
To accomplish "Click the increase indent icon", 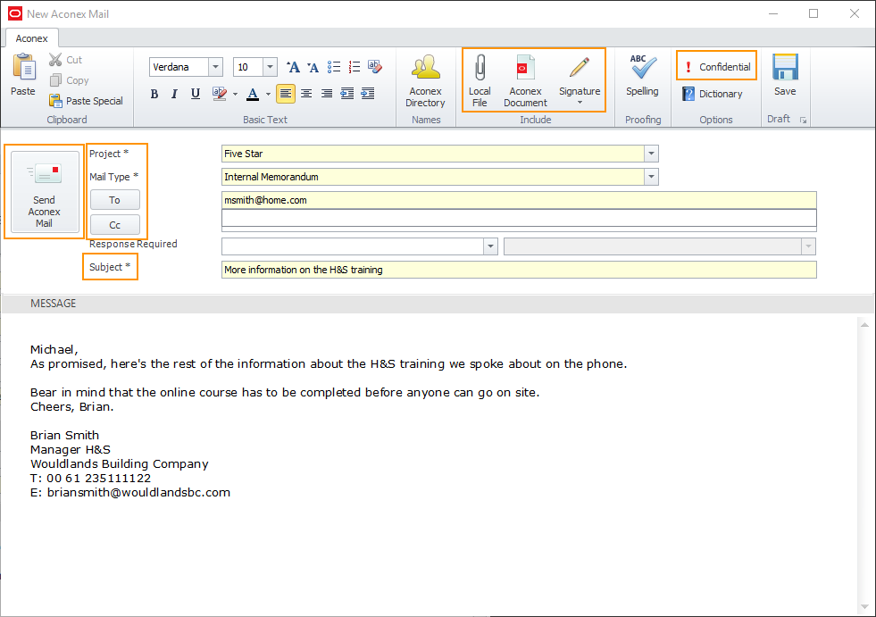I will pyautogui.click(x=368, y=94).
